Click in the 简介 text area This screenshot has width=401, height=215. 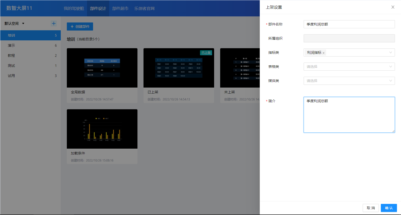tap(349, 115)
